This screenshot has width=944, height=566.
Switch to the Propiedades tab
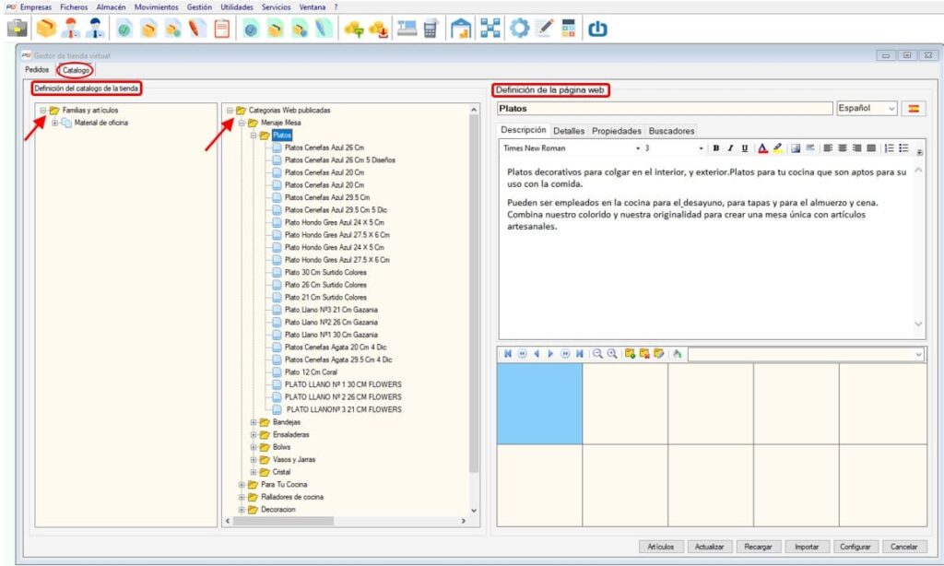[x=617, y=131]
